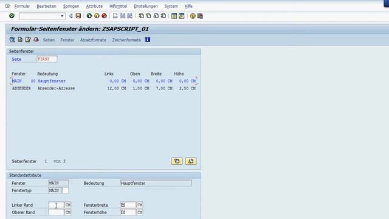Click the pencil edit icon in application toolbar
Image resolution: width=389 pixels, height=219 pixels.
tap(28, 40)
